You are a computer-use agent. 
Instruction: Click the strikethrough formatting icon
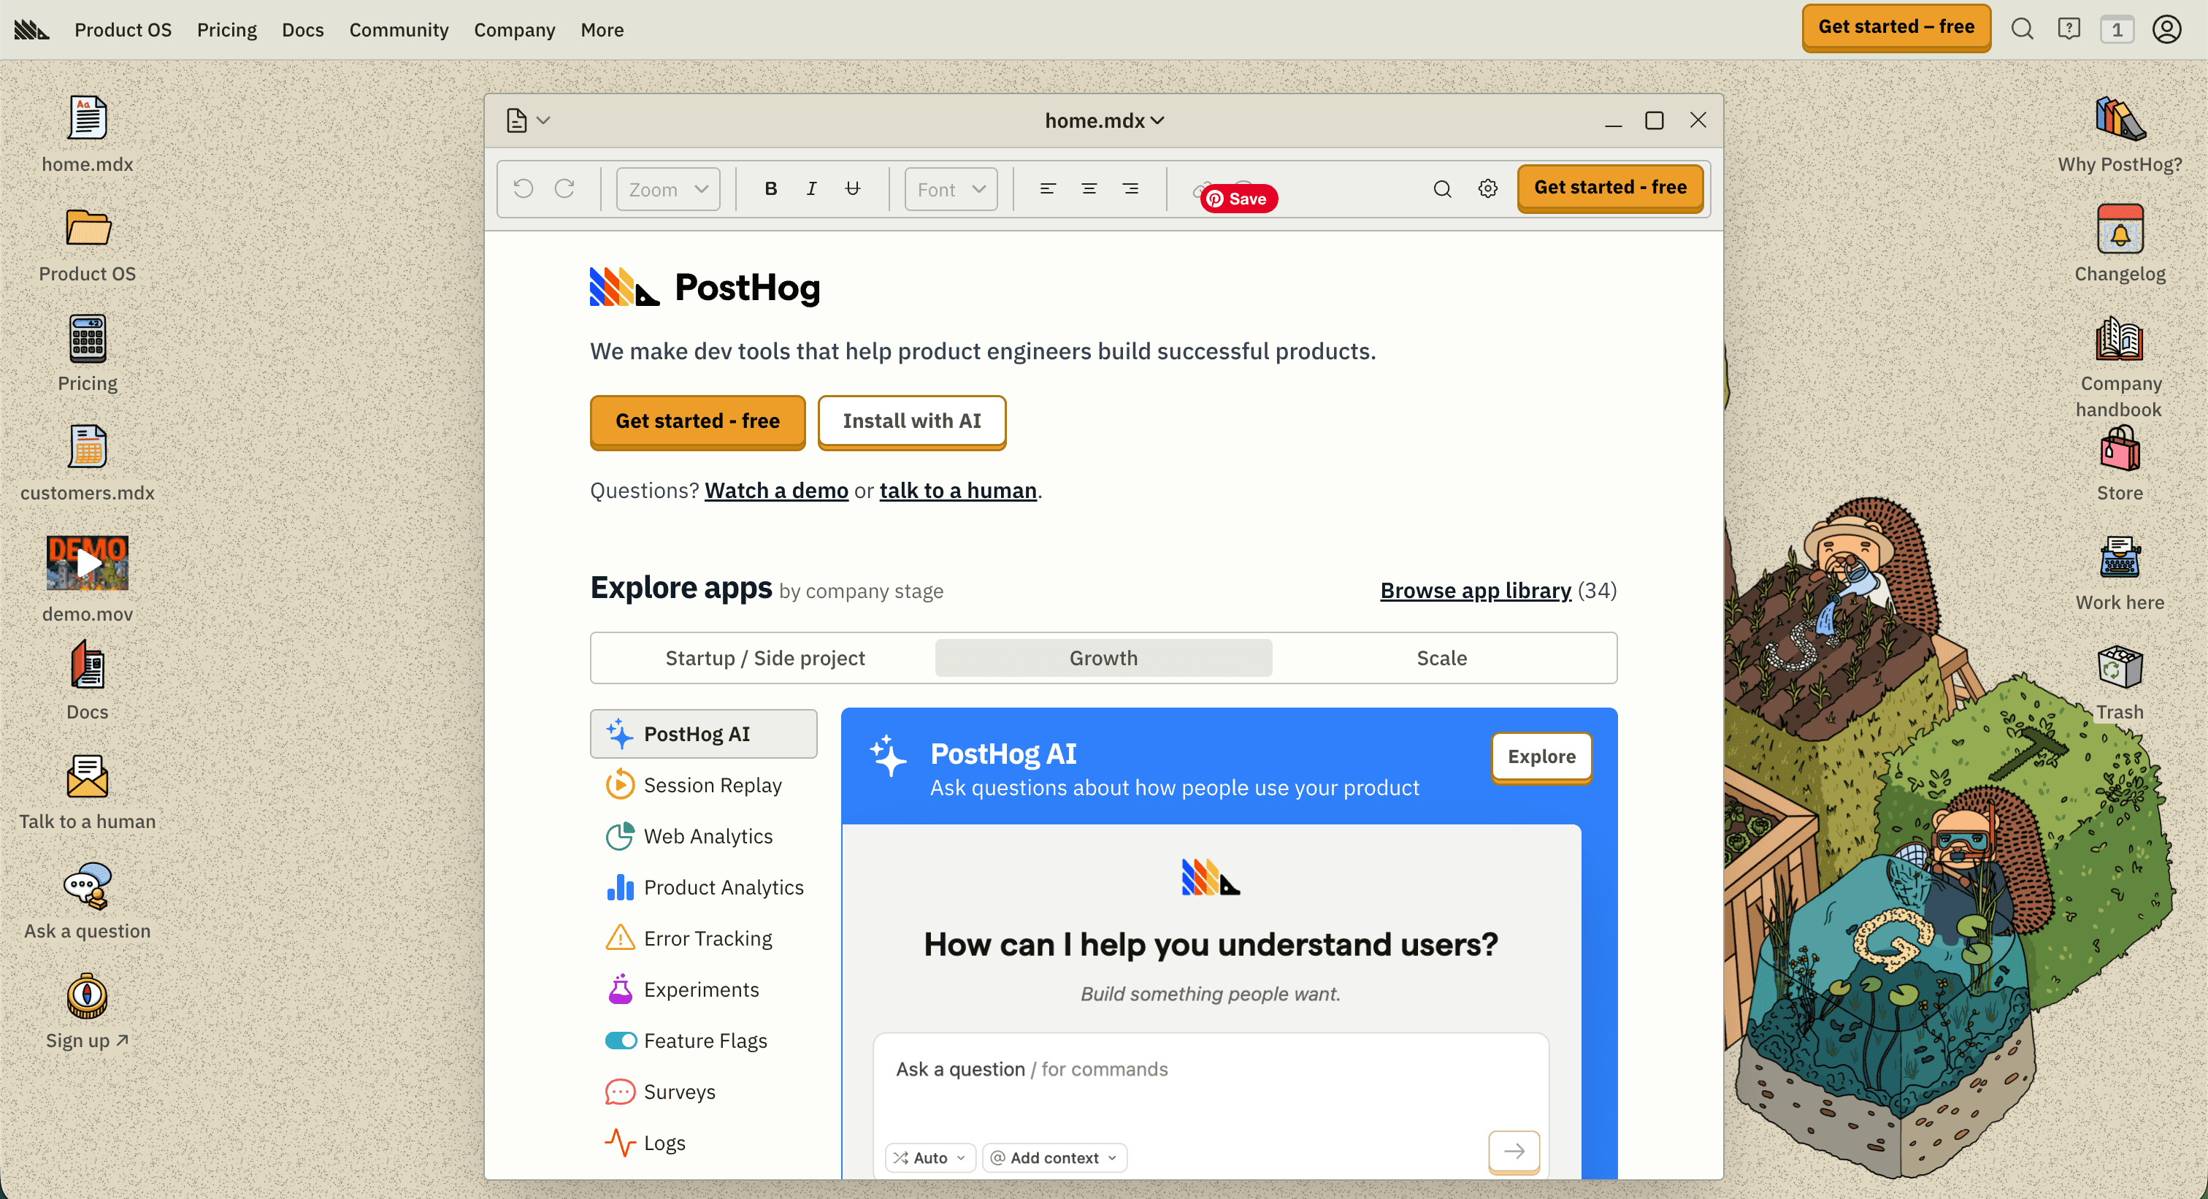pyautogui.click(x=852, y=188)
